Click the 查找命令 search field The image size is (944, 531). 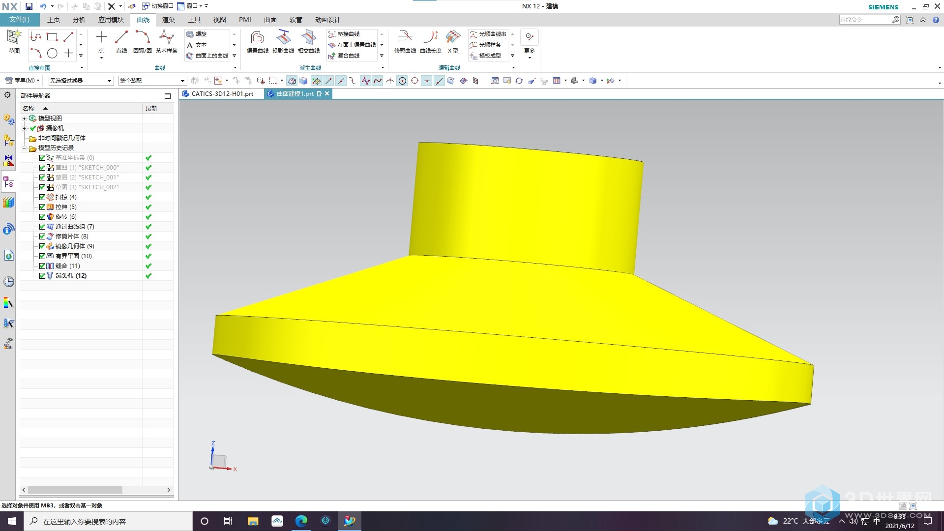pos(865,20)
